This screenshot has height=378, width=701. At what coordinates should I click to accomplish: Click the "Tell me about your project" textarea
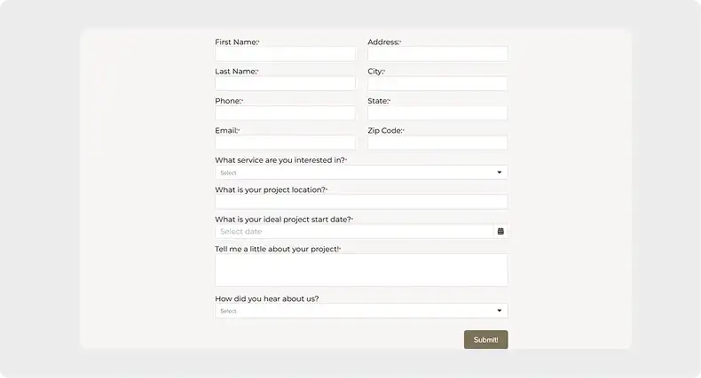361,270
